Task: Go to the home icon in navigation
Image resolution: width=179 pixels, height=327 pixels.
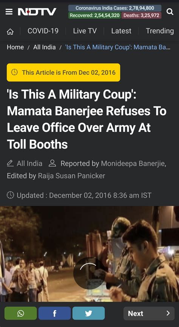Action: click(10, 31)
